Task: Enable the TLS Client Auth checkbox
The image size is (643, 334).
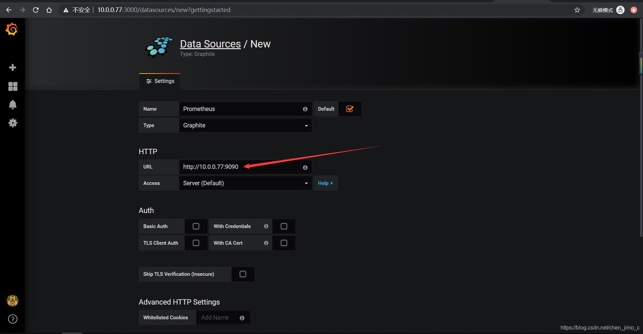Action: (196, 243)
